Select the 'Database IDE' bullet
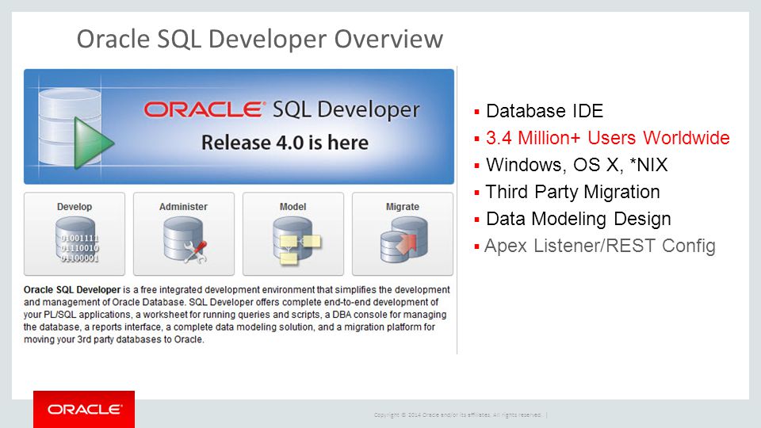The height and width of the screenshot is (428, 761). [x=545, y=111]
